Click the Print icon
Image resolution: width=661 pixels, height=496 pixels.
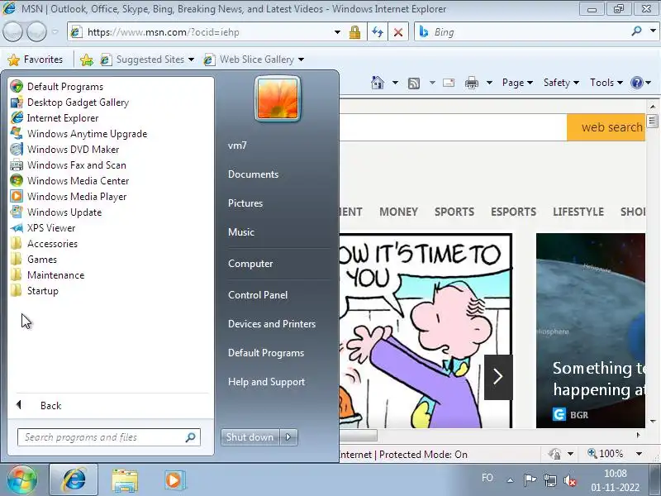(x=471, y=83)
